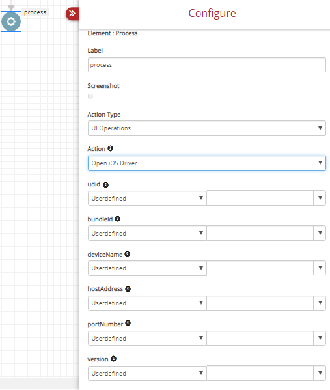Enable the Screenshot checkbox

coord(90,96)
